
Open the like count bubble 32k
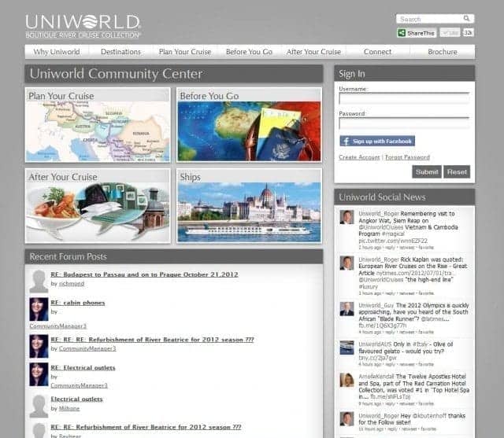[468, 33]
